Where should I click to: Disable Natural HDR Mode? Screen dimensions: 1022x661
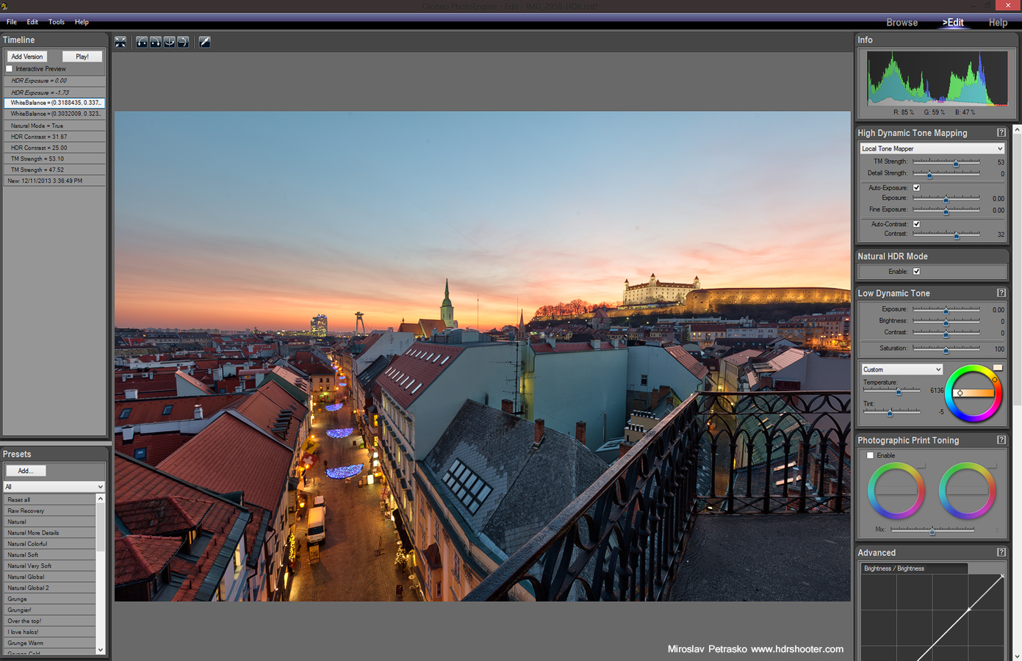[x=916, y=272]
